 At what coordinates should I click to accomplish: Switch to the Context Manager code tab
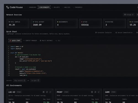pyautogui.click(x=30, y=41)
